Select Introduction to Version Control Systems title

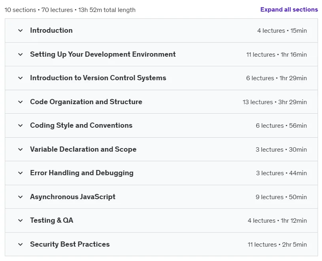pos(98,78)
